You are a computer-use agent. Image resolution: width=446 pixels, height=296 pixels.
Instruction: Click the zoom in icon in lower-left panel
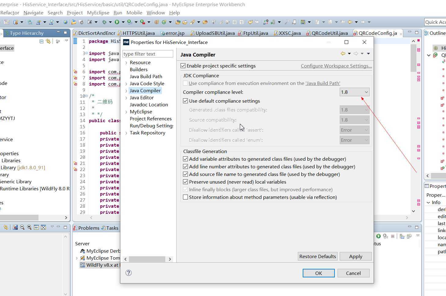[29, 227]
